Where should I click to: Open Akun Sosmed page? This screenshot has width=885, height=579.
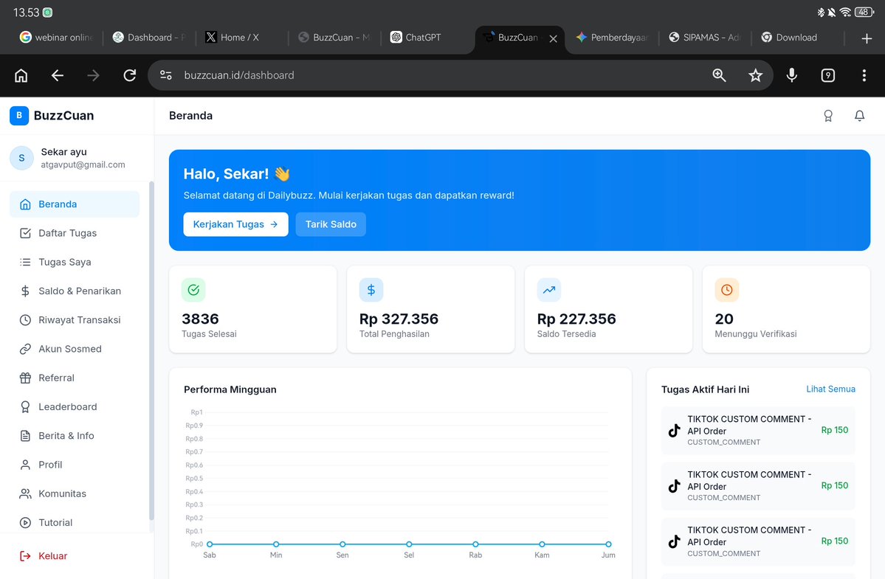point(75,349)
